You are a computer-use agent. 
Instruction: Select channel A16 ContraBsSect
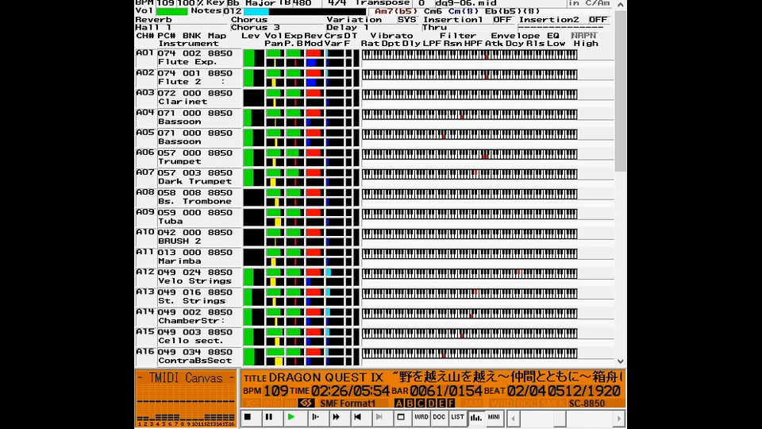pos(189,357)
